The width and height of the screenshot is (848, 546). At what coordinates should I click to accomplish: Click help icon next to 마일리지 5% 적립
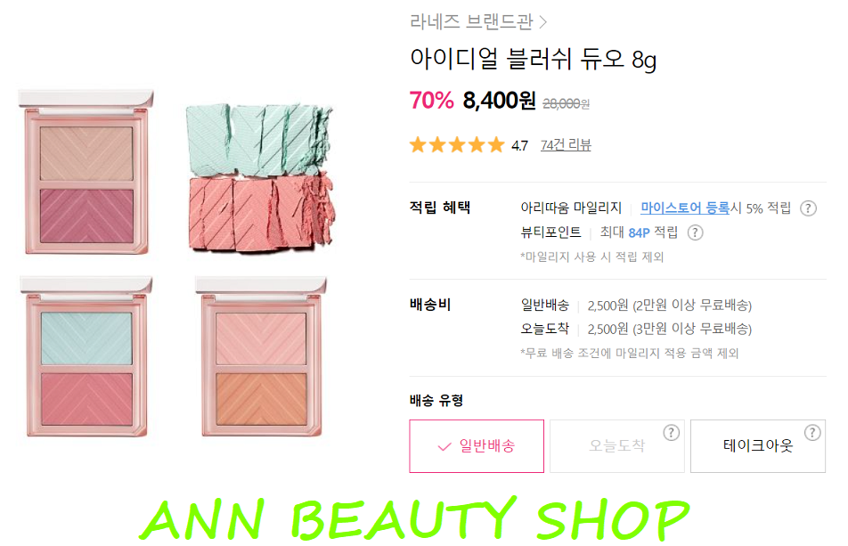click(808, 208)
